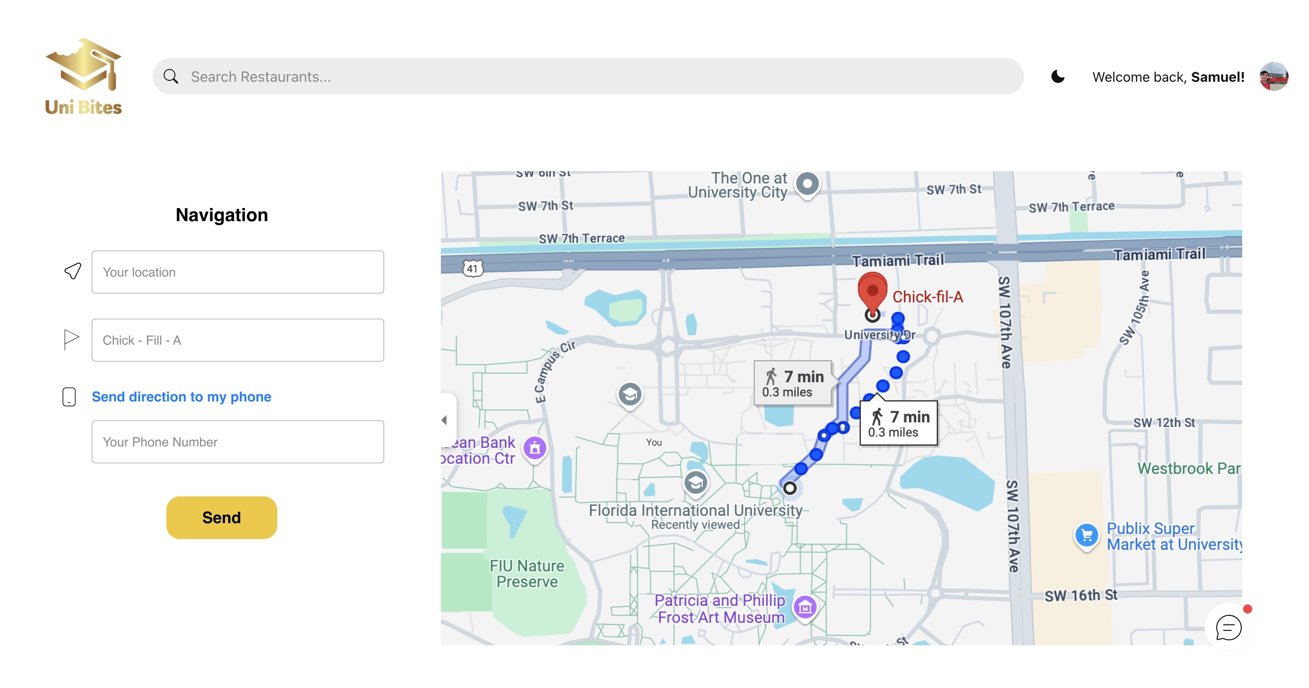Select the Publix Super Market marker
The image size is (1309, 688).
[1086, 535]
